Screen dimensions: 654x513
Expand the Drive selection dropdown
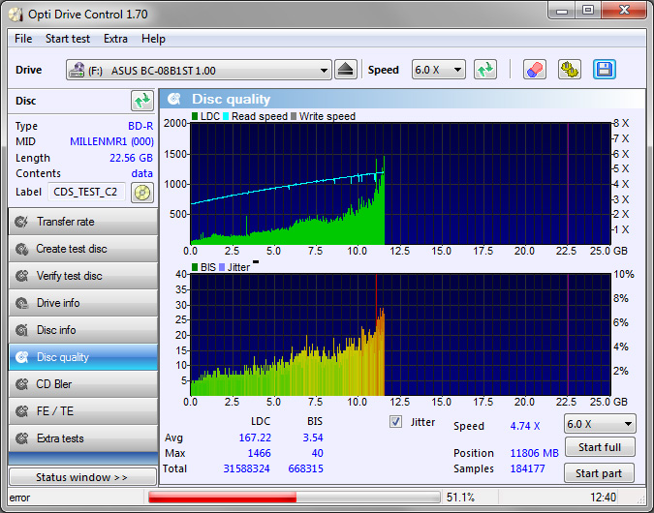point(325,71)
